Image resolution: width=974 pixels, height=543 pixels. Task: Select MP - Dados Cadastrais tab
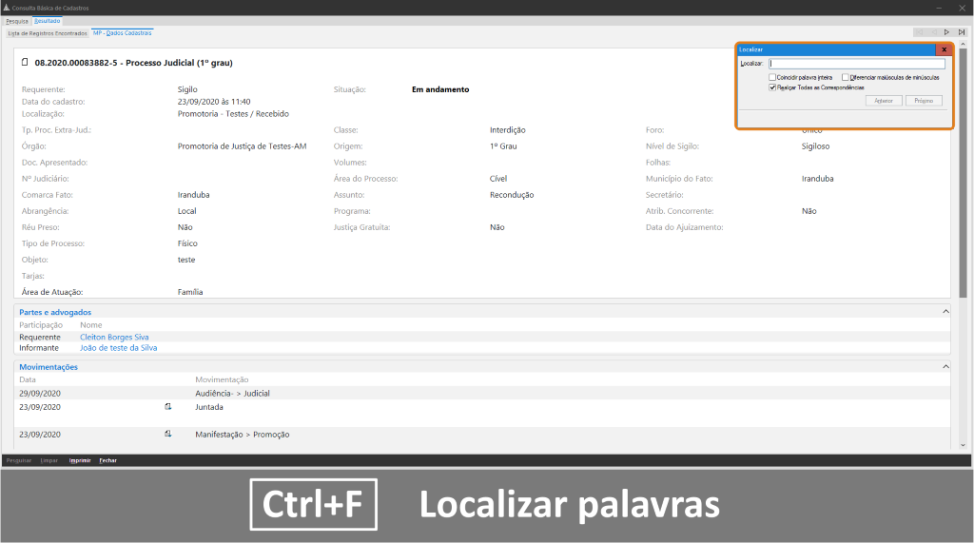[123, 33]
